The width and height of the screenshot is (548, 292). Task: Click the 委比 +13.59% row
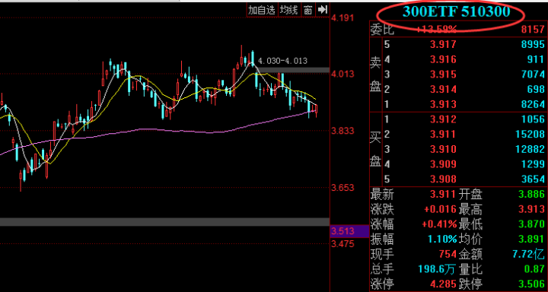(x=457, y=30)
